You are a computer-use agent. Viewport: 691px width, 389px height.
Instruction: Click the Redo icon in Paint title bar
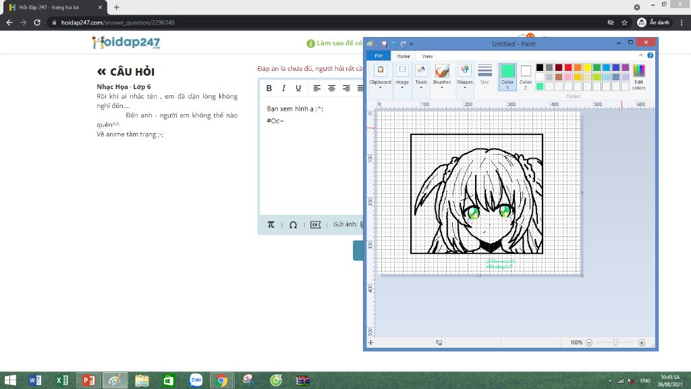pos(403,44)
